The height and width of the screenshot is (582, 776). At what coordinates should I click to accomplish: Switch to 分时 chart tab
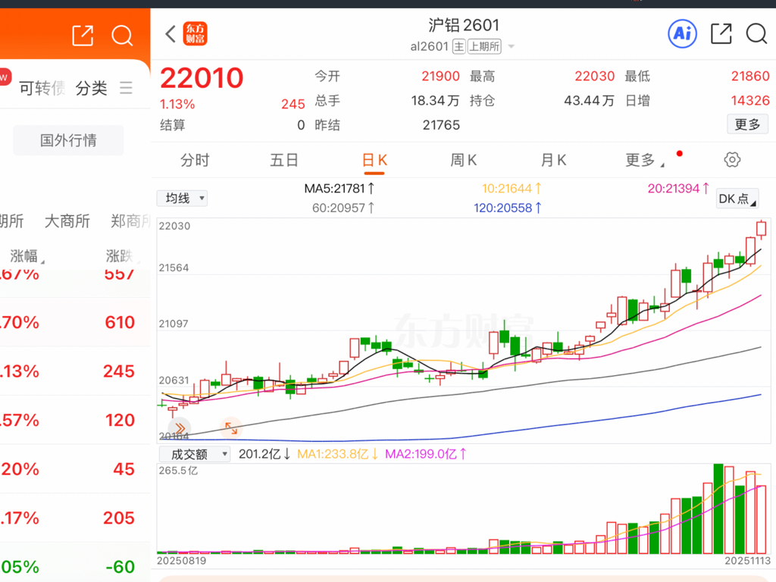pos(195,160)
